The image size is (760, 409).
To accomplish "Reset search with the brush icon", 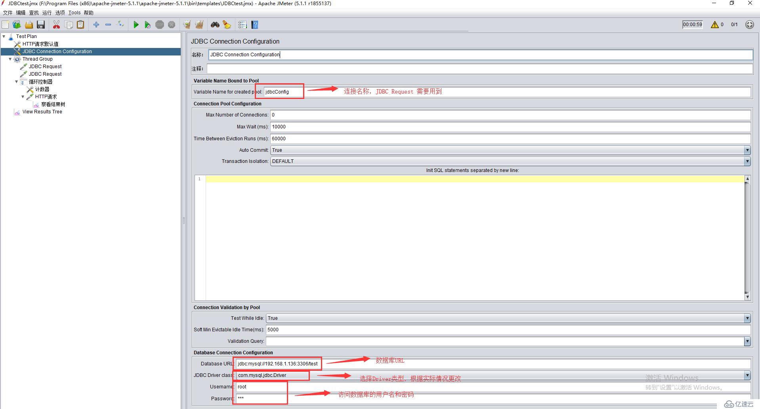I will click(227, 25).
